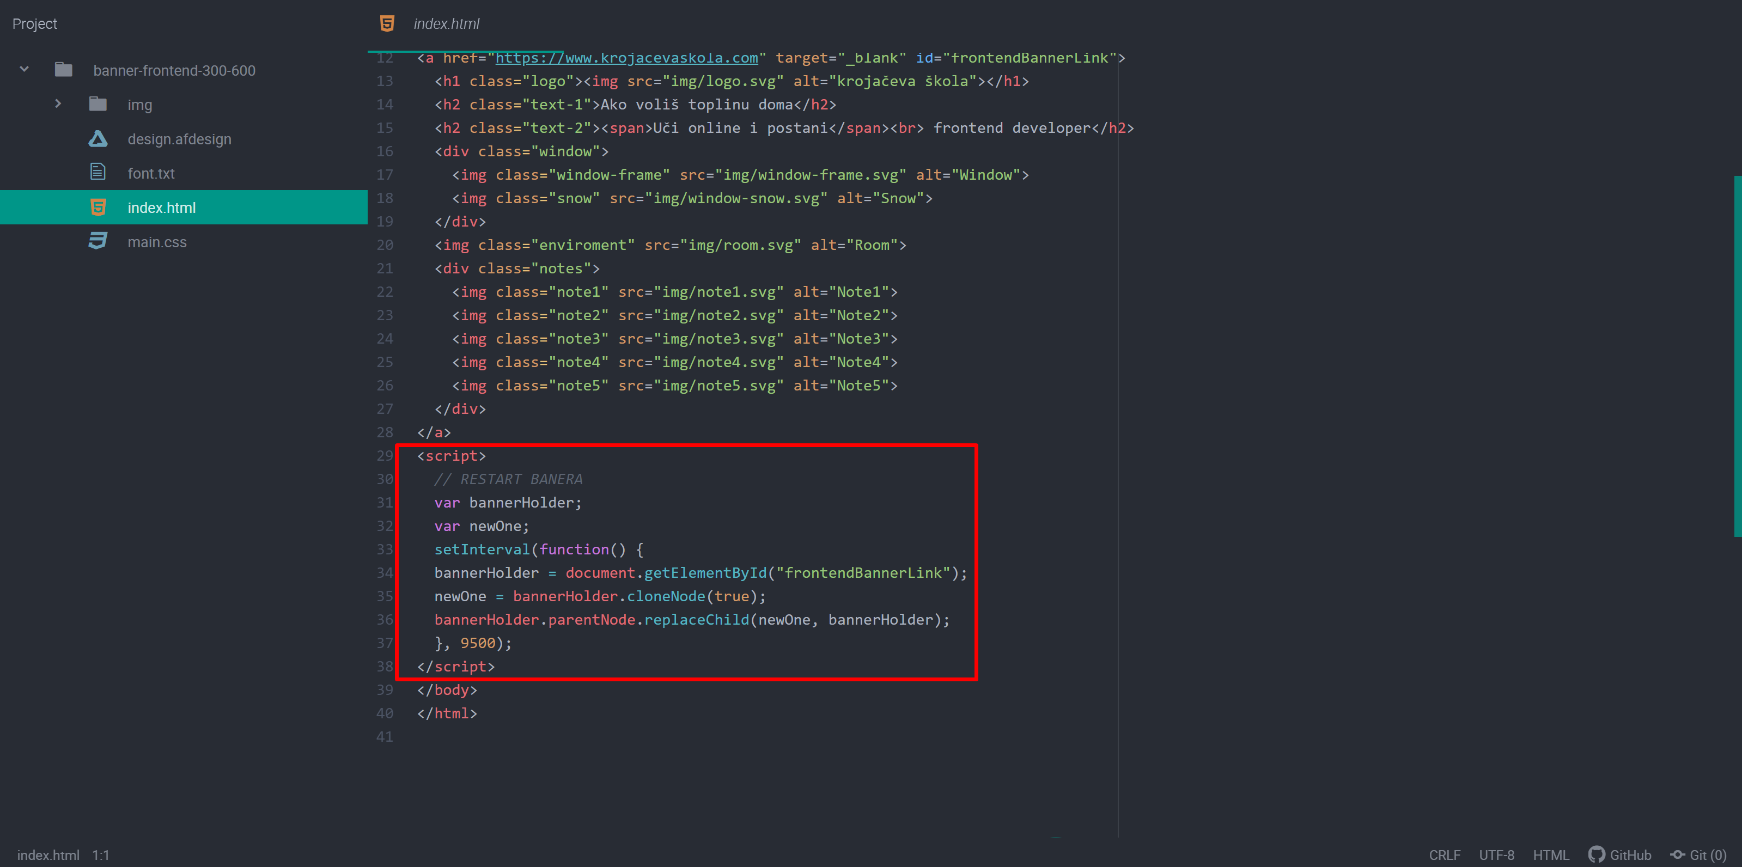Screen dimensions: 1742x867
Task: Open the krojacevaskola.com URL in code
Action: [627, 58]
